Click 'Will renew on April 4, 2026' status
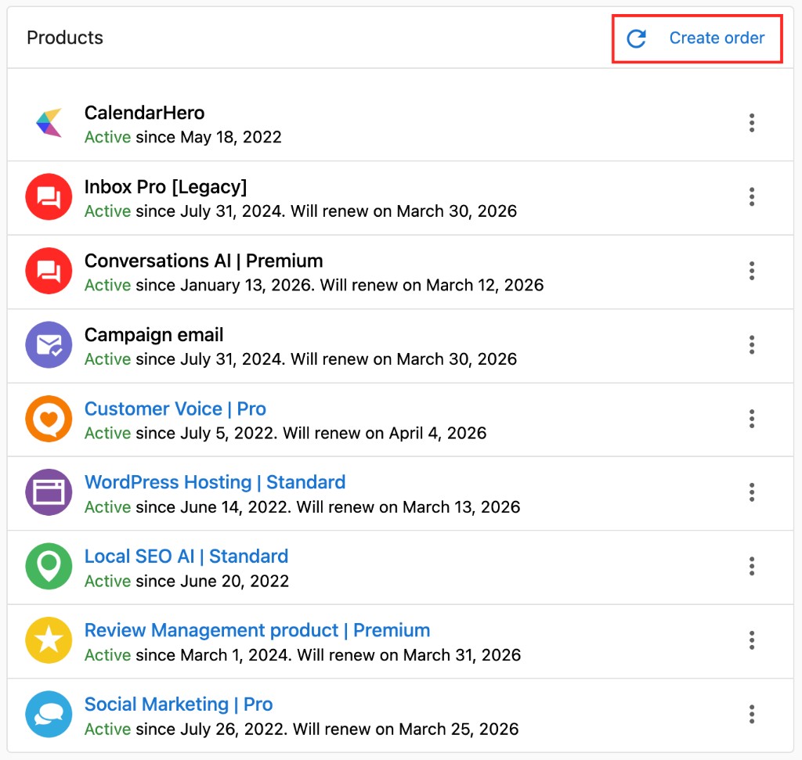802x760 pixels. pyautogui.click(x=385, y=434)
